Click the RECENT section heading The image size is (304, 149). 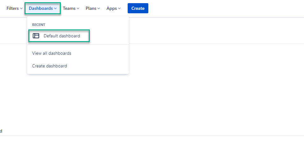[39, 25]
